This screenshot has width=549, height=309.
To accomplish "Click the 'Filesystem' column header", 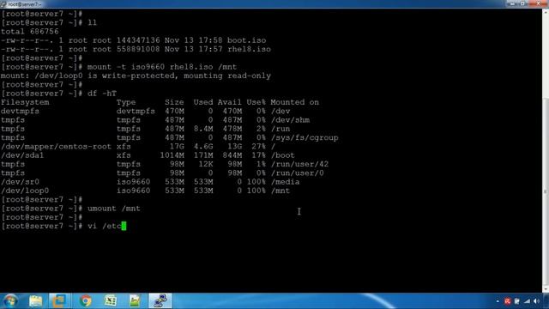I will (25, 102).
